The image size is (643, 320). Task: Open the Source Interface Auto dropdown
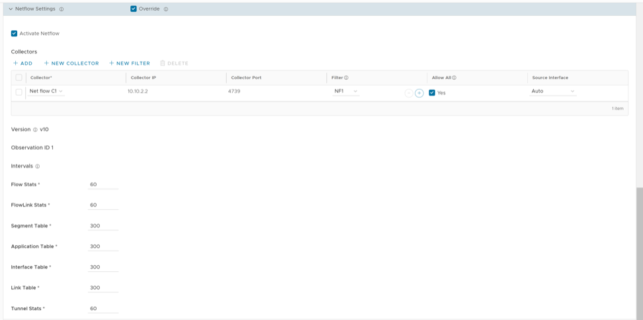tap(553, 92)
